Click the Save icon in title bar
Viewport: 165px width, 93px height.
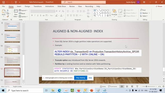coord(3,2)
